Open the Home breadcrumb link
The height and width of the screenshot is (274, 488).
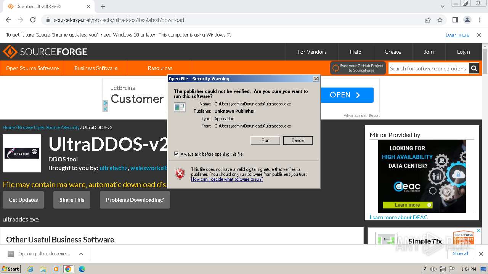9,127
